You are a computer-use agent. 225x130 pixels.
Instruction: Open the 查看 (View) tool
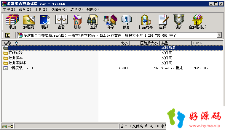coord(61,22)
